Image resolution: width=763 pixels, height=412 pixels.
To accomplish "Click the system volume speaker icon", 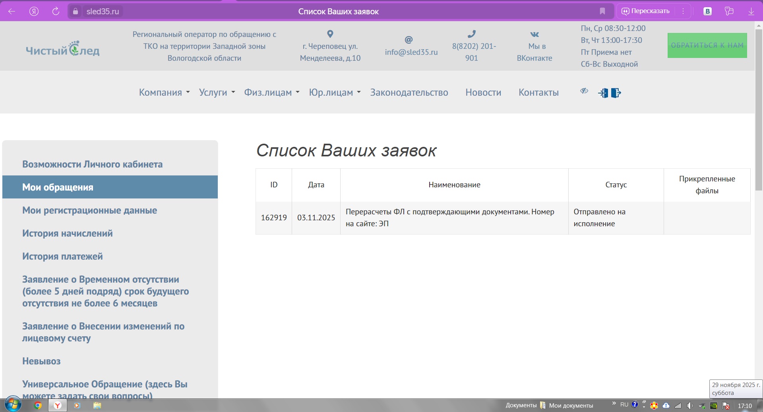I will [x=690, y=405].
